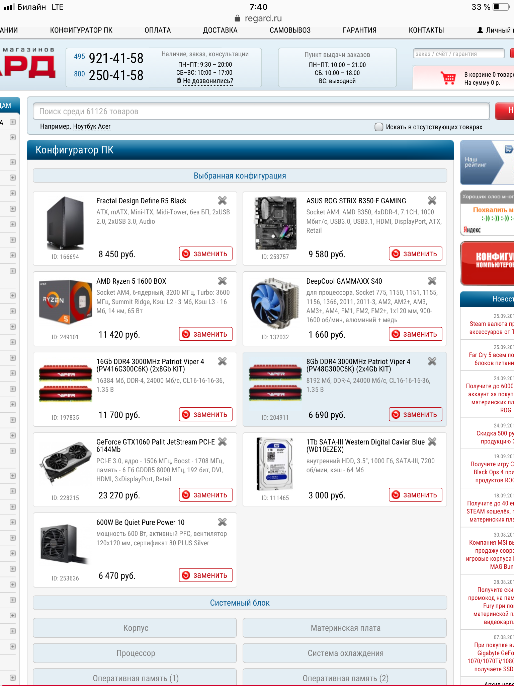Open the Доставка menu item
Screen dimensions: 514x686
pyautogui.click(x=220, y=30)
